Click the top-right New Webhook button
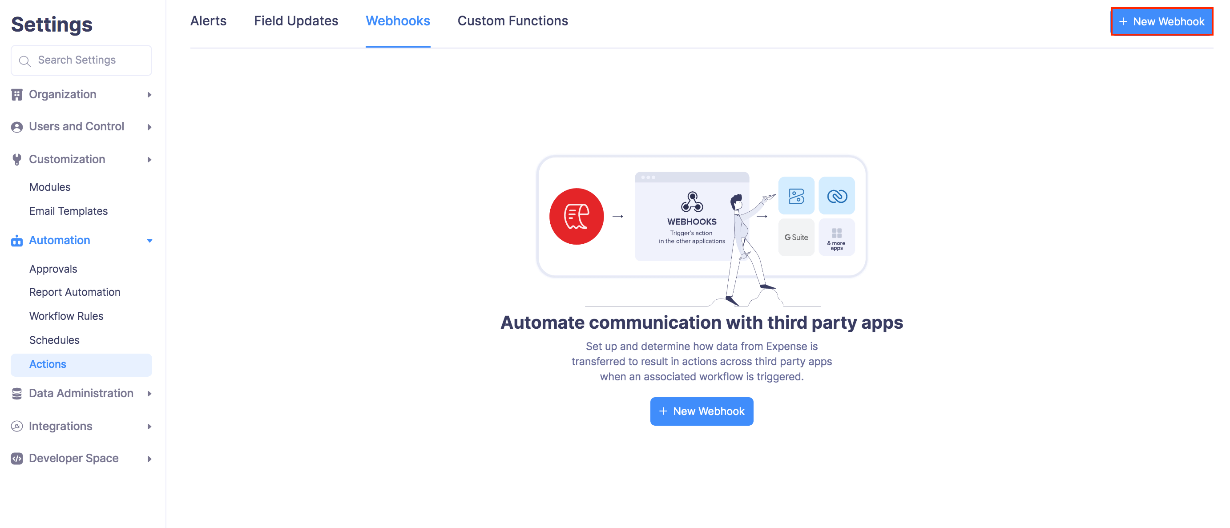Screen dimensions: 1230x528 pyautogui.click(x=1162, y=21)
